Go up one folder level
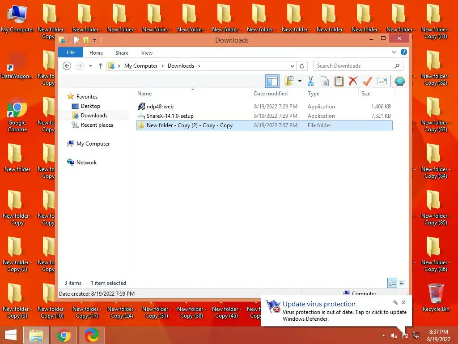The width and height of the screenshot is (458, 344). click(x=101, y=66)
